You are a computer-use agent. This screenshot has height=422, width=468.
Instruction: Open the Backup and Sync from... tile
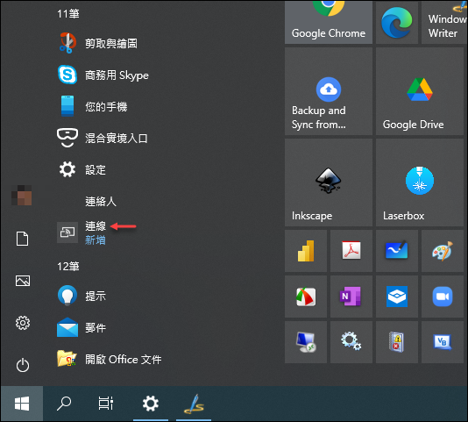329,91
